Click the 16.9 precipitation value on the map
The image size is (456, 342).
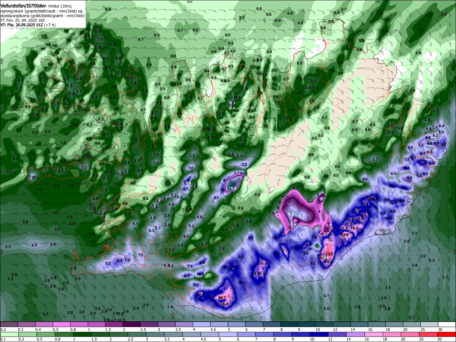coord(344,228)
